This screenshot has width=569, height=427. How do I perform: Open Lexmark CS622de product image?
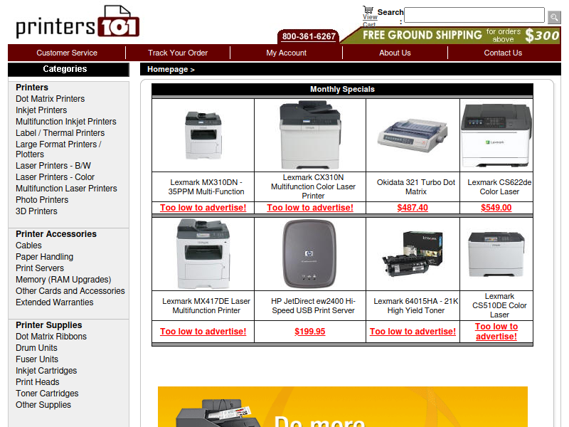(496, 135)
